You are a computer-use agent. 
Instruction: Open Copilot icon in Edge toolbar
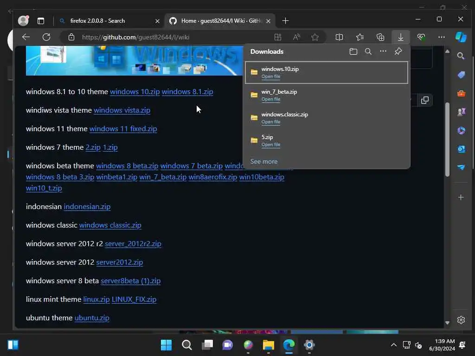pyautogui.click(x=461, y=37)
